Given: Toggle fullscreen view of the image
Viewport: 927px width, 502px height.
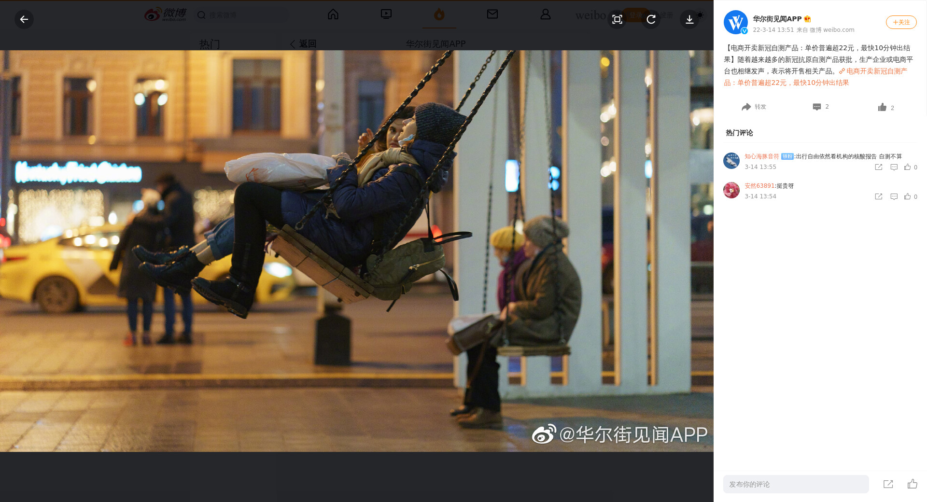Looking at the screenshot, I should [617, 19].
